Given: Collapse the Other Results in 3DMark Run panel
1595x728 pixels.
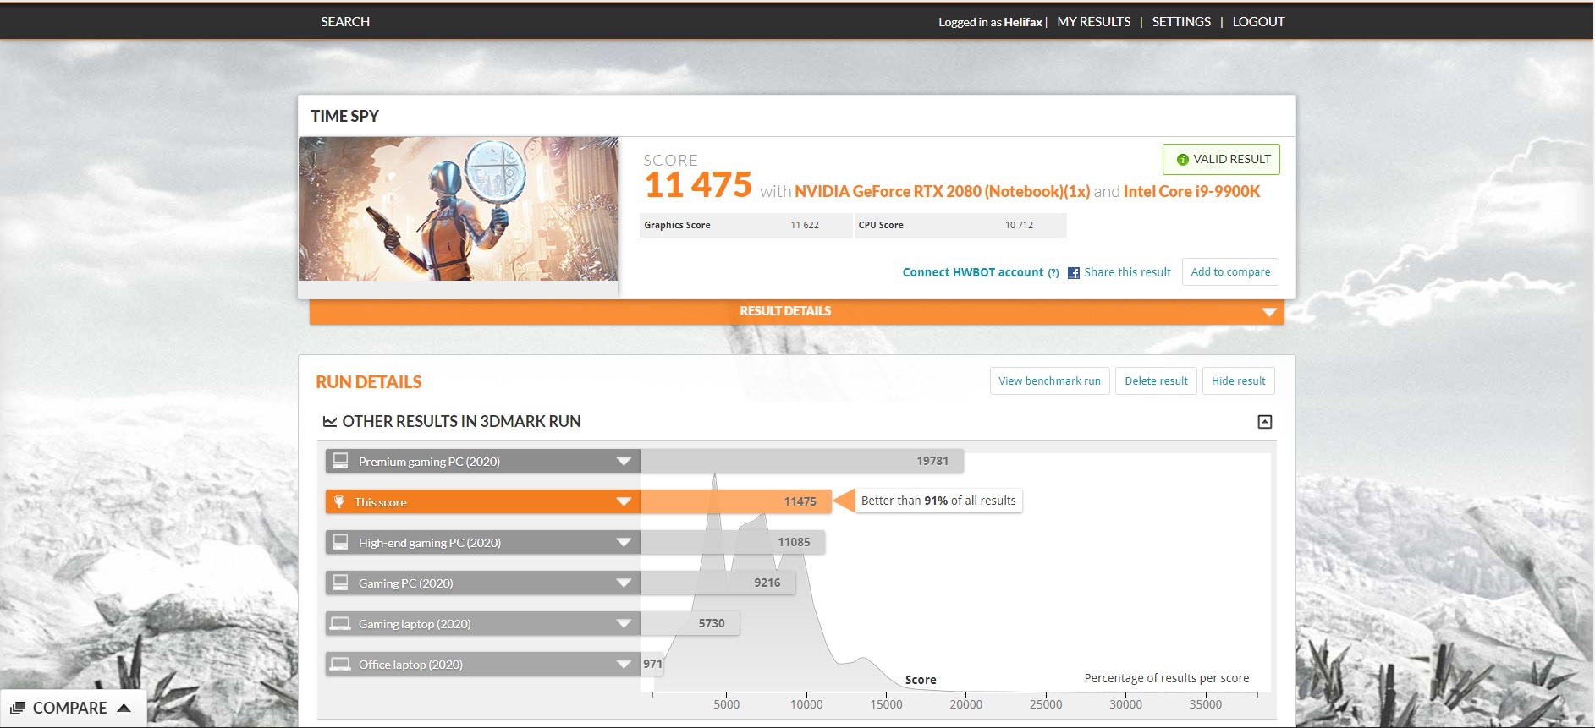Looking at the screenshot, I should pyautogui.click(x=1265, y=422).
